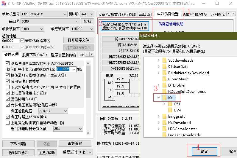The image size is (237, 158).
Task: Click 扫描 serial port button
Action: click(x=88, y=21)
